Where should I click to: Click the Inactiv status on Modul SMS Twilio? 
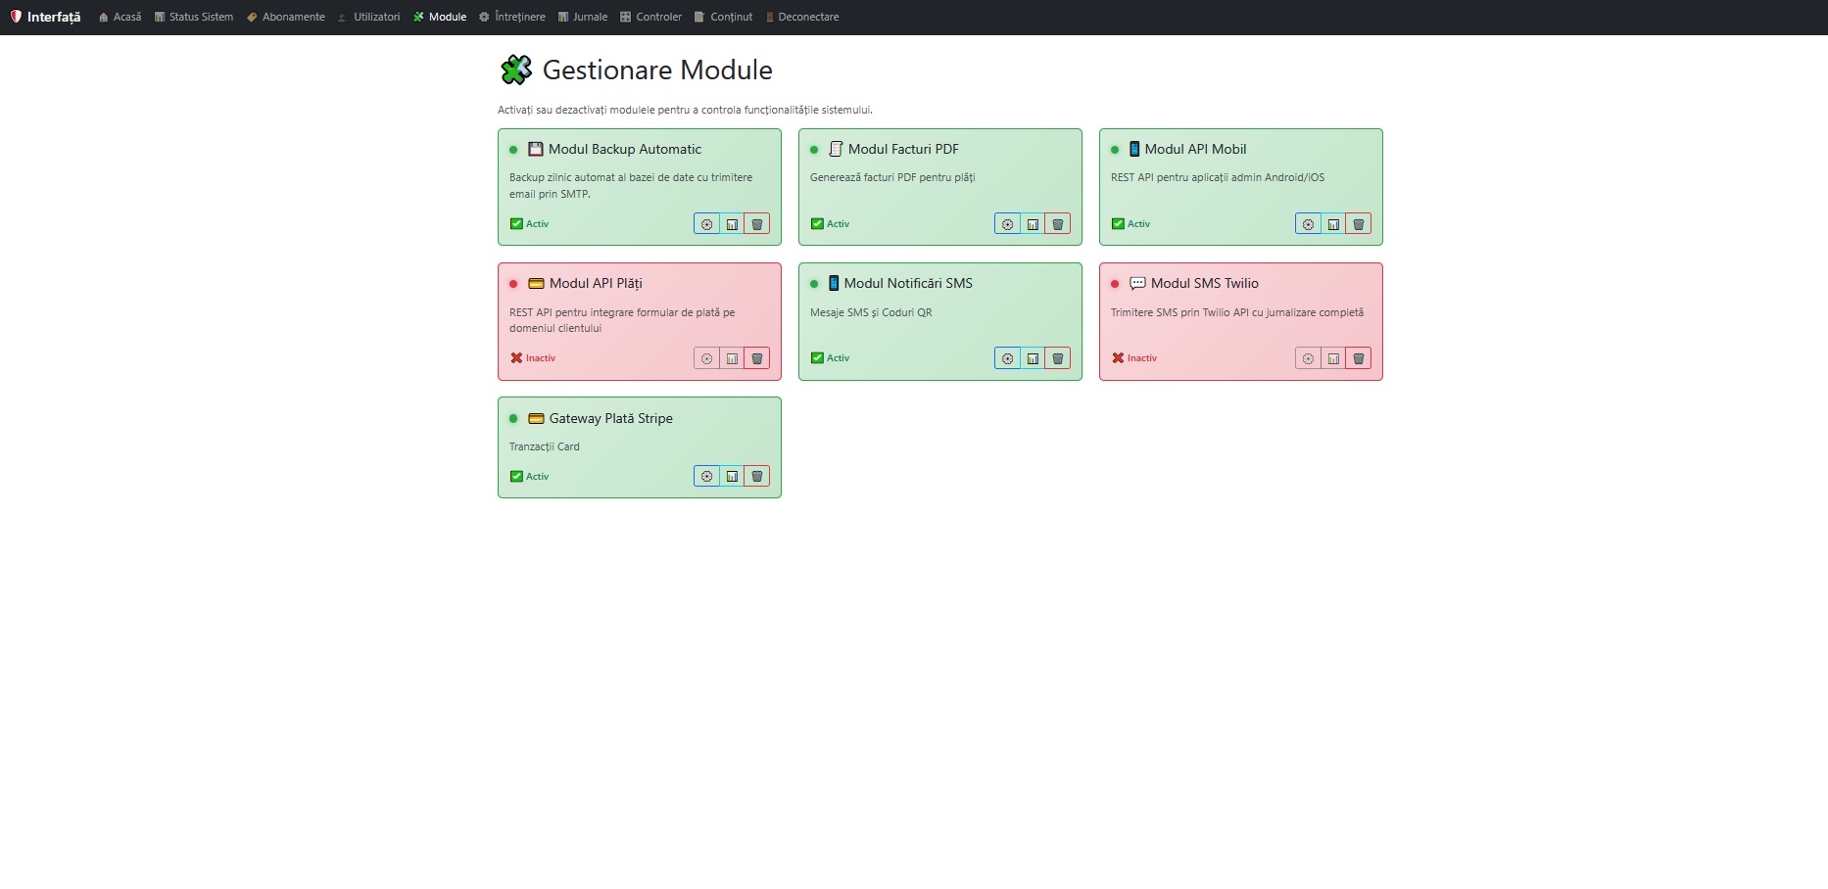(x=1134, y=358)
